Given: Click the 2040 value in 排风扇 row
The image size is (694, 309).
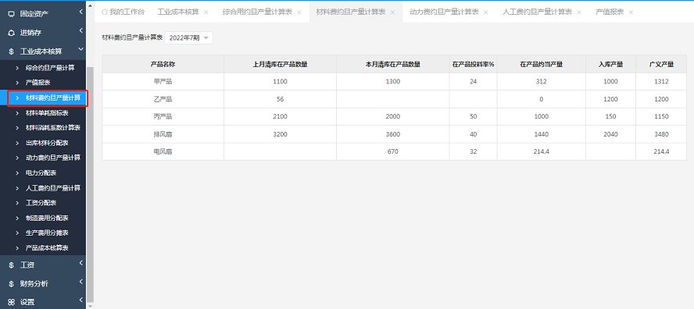Looking at the screenshot, I should tap(611, 134).
